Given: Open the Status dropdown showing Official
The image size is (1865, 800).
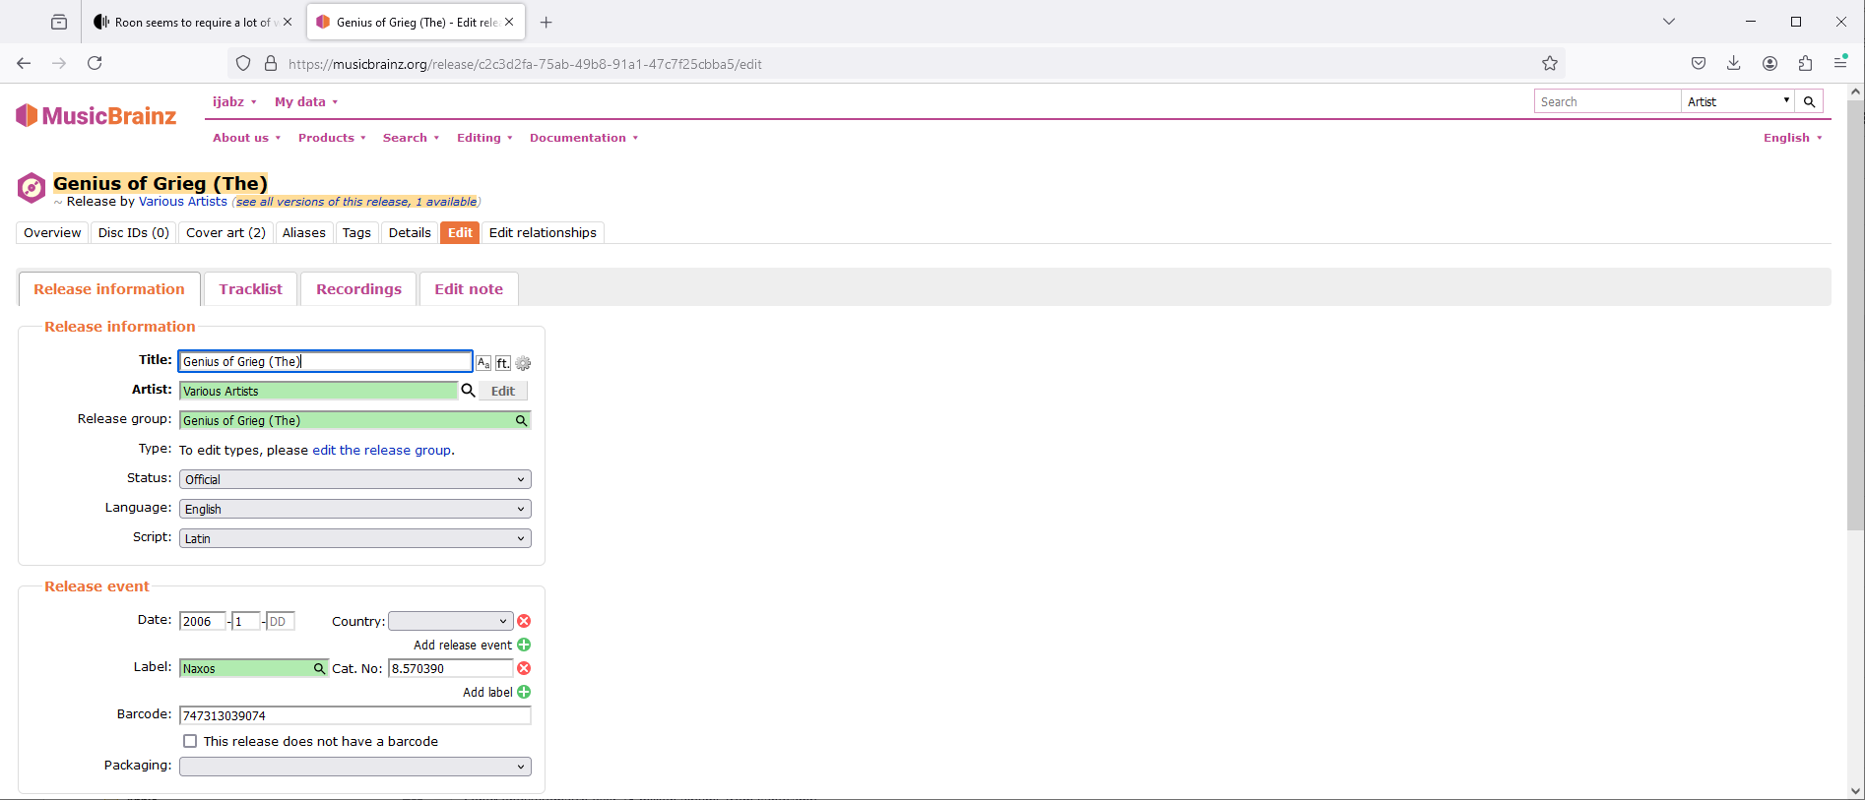Looking at the screenshot, I should (x=354, y=479).
